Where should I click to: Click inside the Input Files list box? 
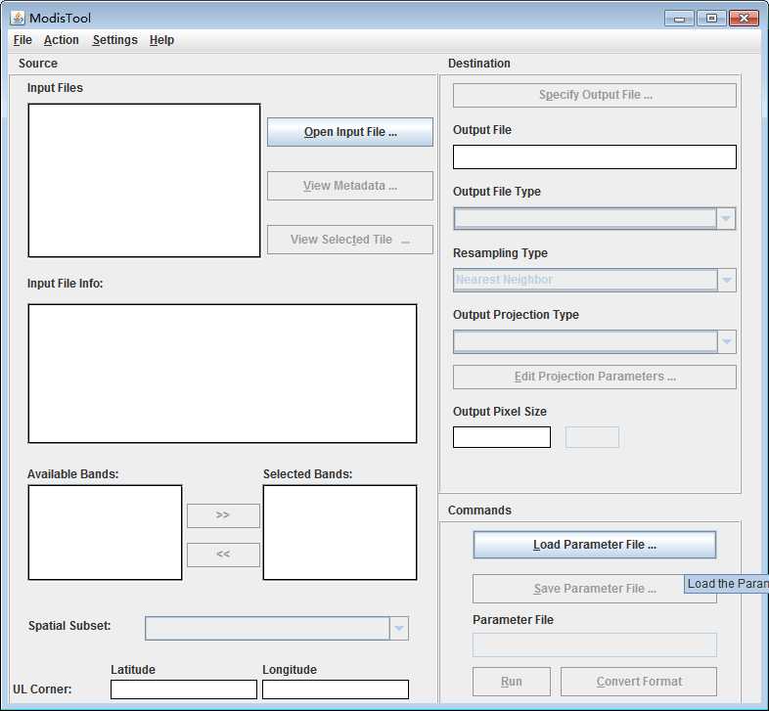point(144,180)
